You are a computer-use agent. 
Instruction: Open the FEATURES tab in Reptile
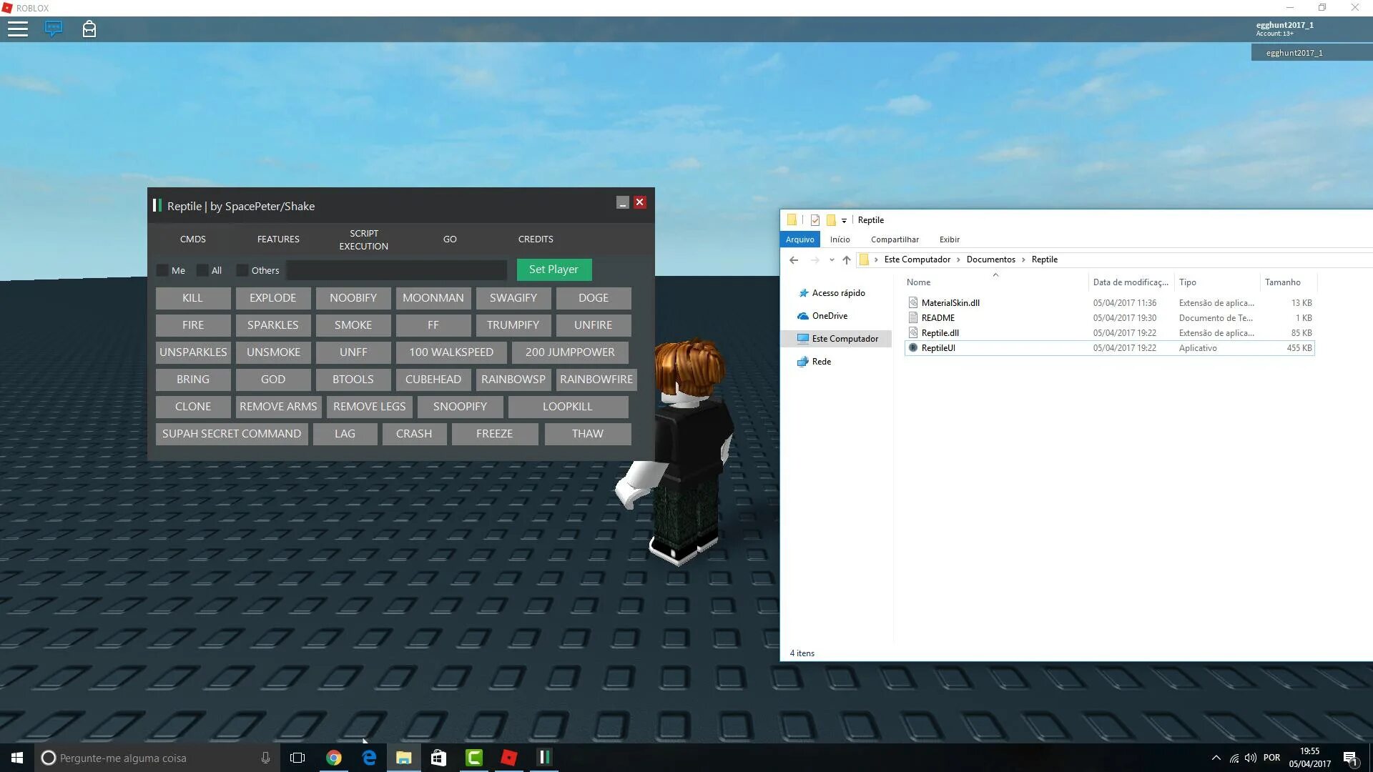277,239
